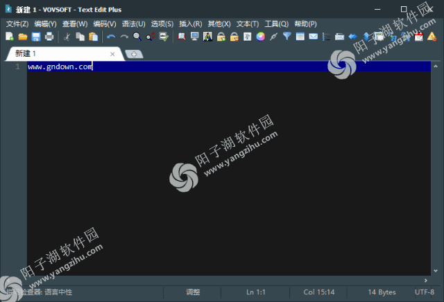Select the 新建 1 document tab

[x=64, y=54]
